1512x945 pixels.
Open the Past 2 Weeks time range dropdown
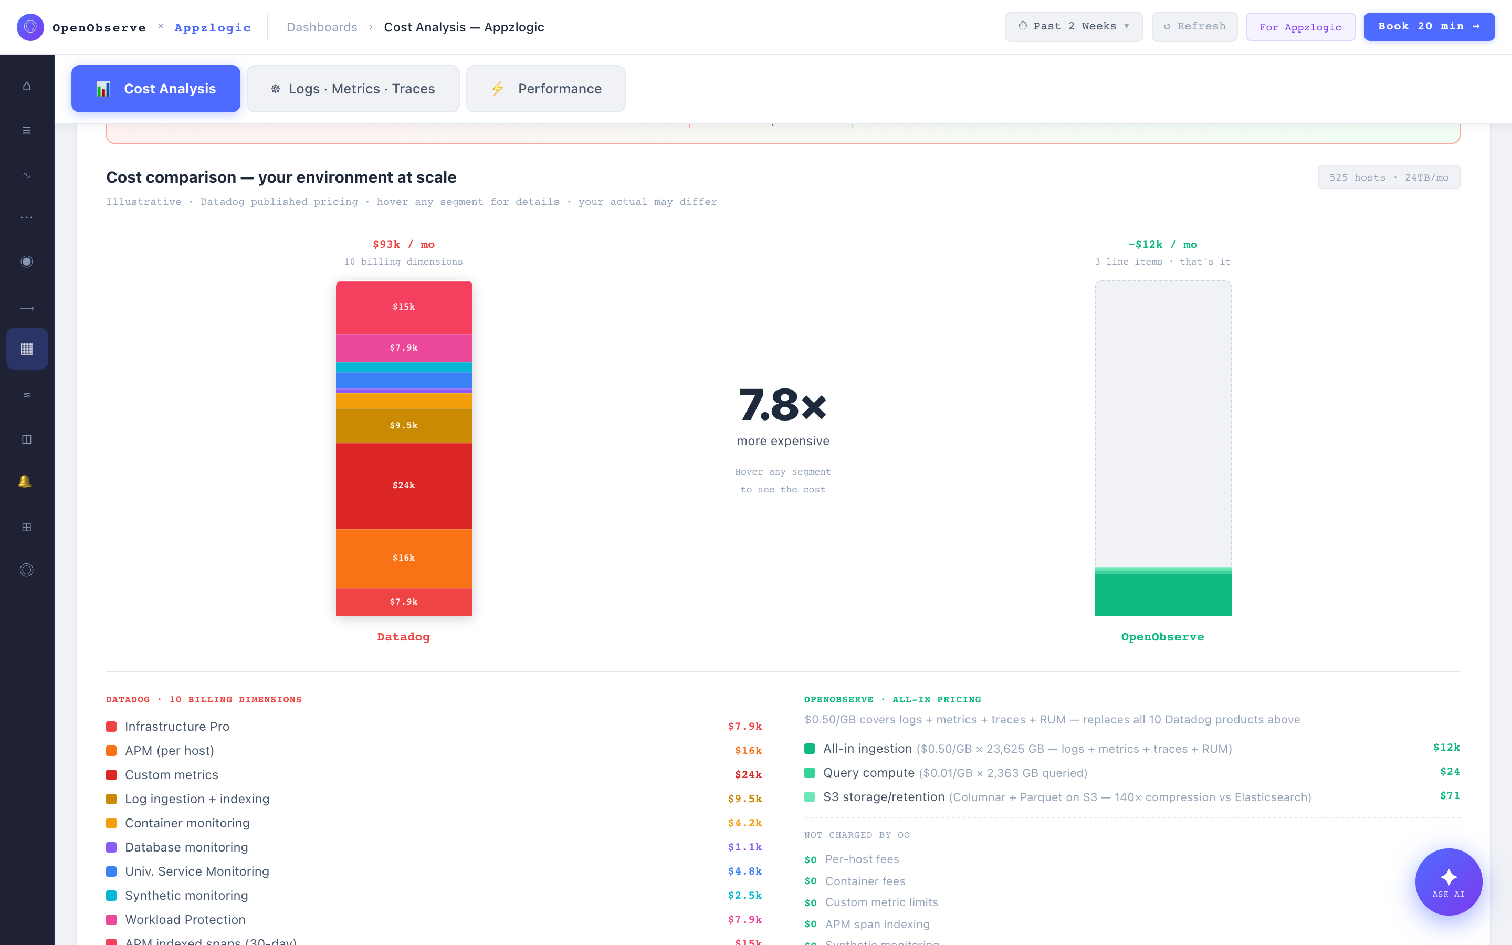click(x=1074, y=26)
